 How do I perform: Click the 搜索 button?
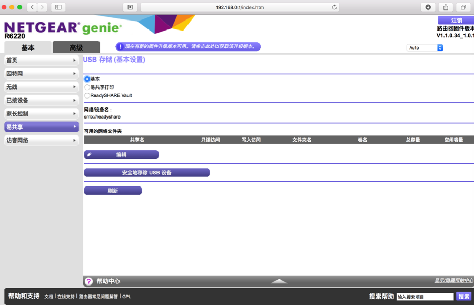463,297
